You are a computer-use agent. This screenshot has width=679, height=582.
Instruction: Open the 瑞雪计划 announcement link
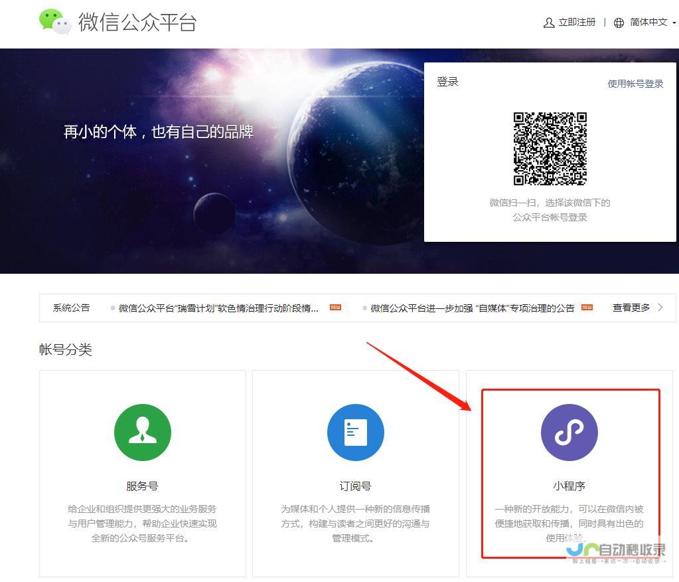[218, 308]
